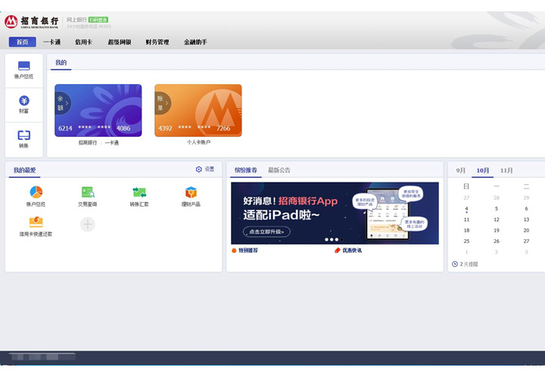Image resolution: width=545 pixels, height=380 pixels.
Task: Select the 我的 tab
Action: pos(61,63)
